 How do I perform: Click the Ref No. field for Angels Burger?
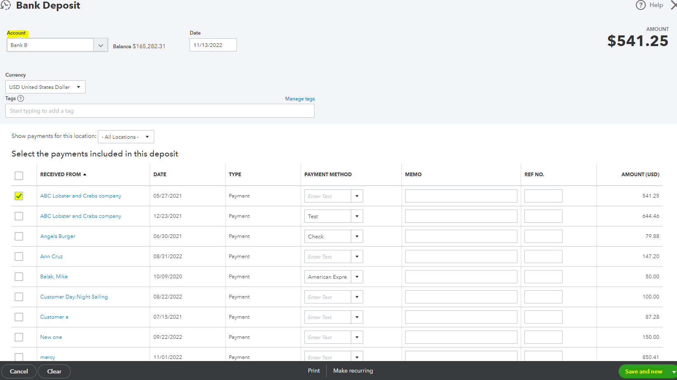(543, 236)
